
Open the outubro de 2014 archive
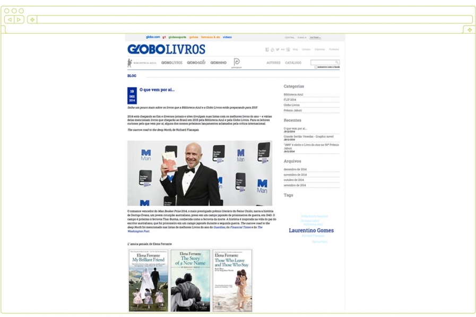[293, 180]
